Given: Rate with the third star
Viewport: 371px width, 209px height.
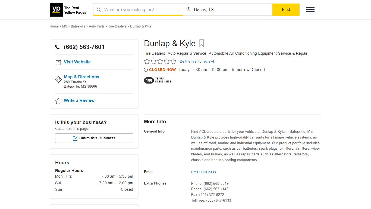Looking at the screenshot, I should [x=160, y=62].
